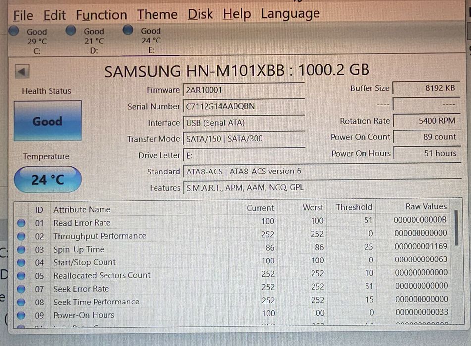Click the Standard field ATA8-ACS
Image resolution: width=471 pixels, height=346 pixels.
322,171
